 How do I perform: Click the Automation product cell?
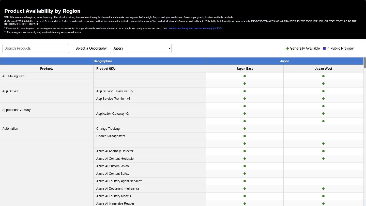point(47,128)
